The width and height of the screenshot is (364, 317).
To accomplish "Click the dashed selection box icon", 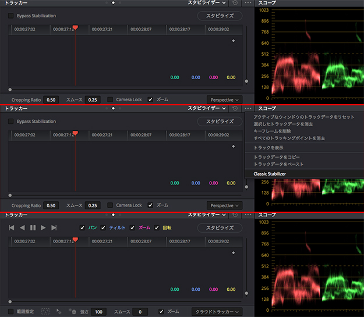I will [45, 312].
